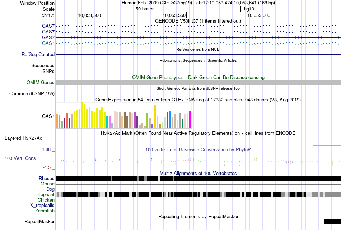
Task: Open the GTEx Gene Expression in 54 tissues title
Action: point(198,100)
